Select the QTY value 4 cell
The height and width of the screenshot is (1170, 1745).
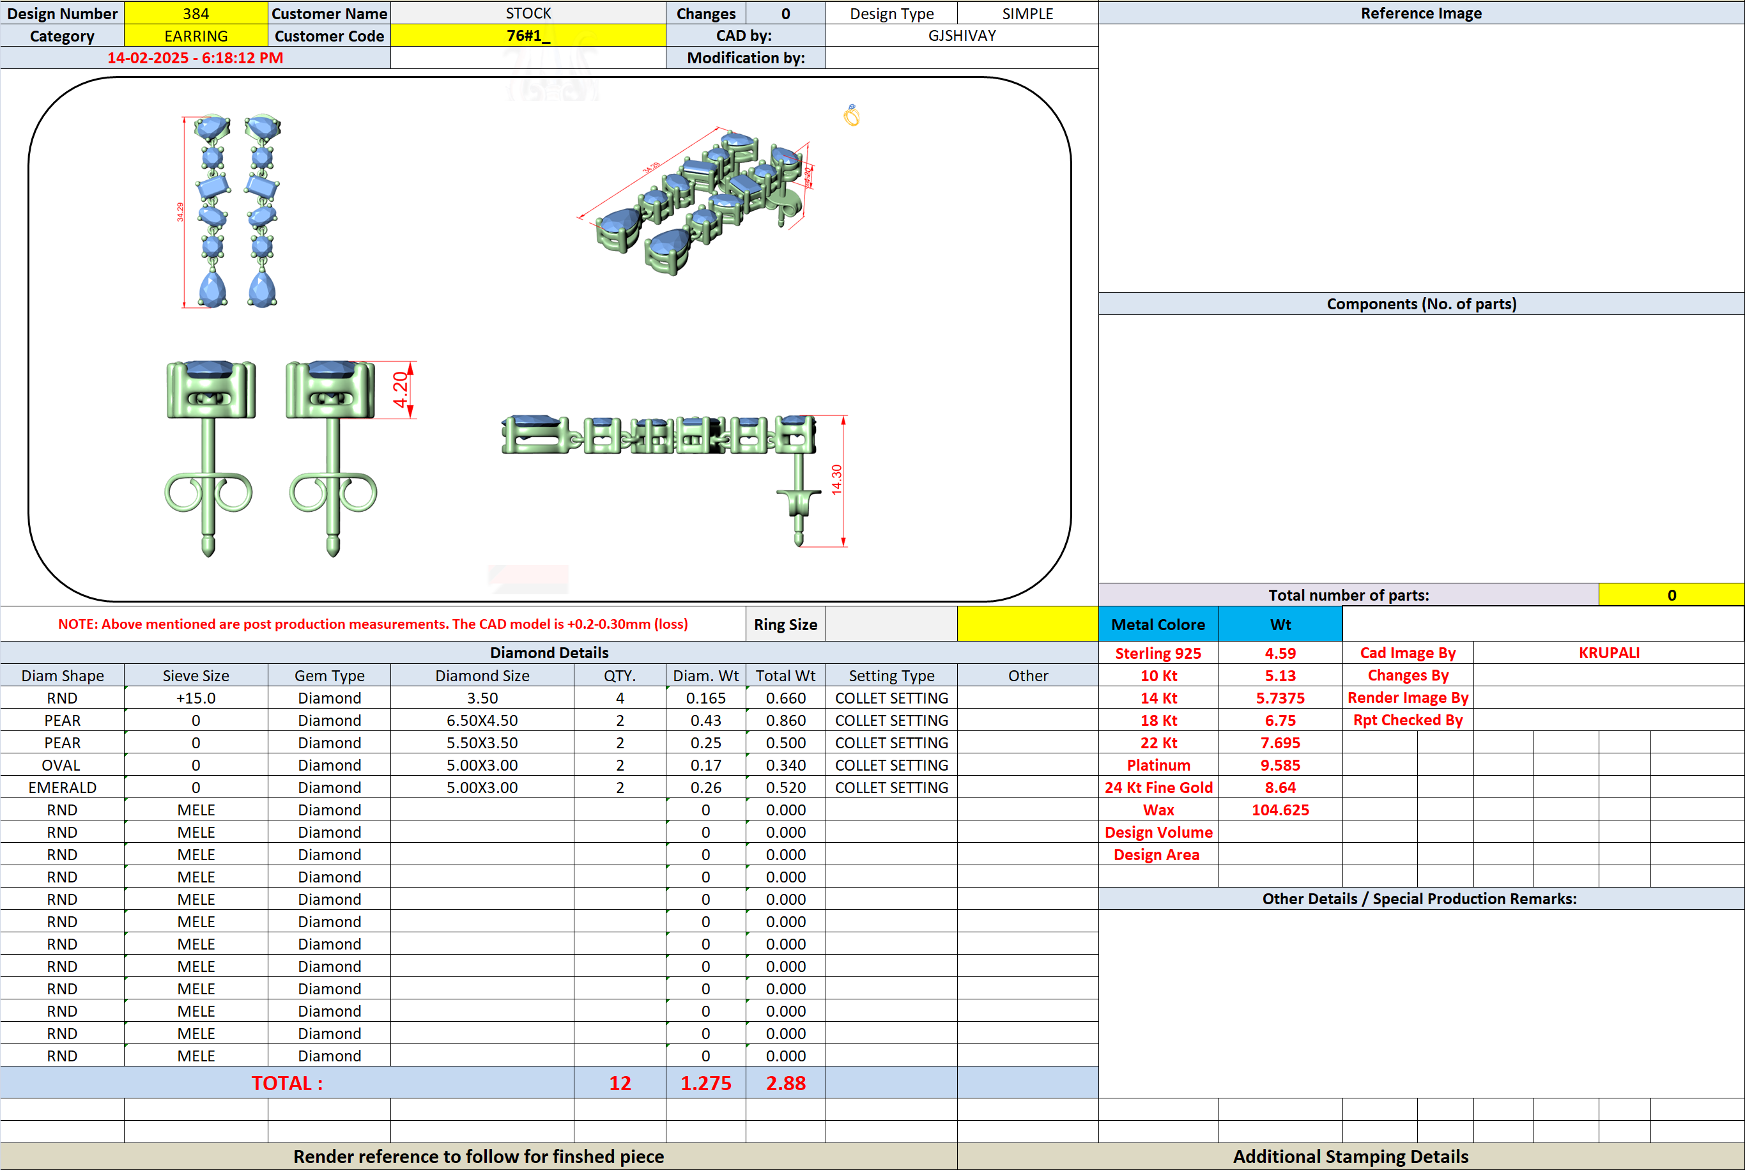[619, 698]
